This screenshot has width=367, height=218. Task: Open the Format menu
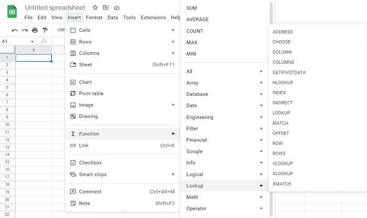click(x=94, y=17)
